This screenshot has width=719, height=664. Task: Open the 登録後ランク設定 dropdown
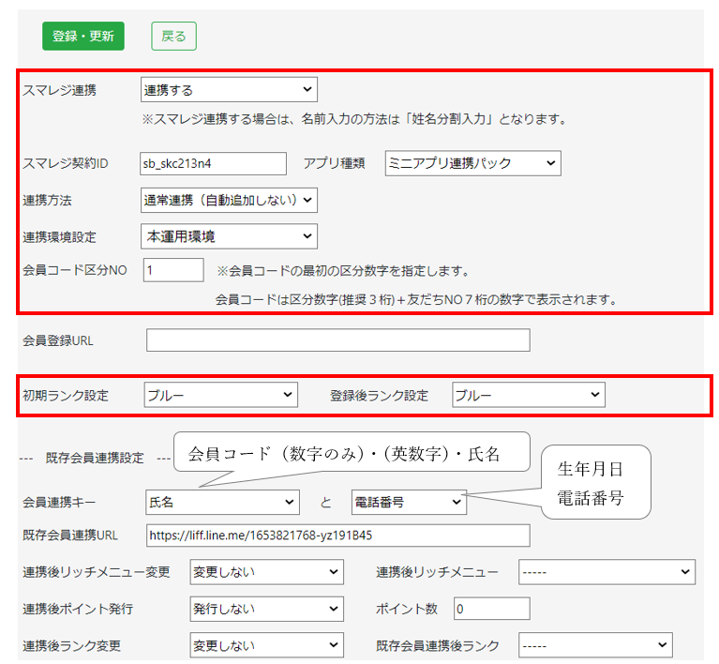(x=529, y=395)
